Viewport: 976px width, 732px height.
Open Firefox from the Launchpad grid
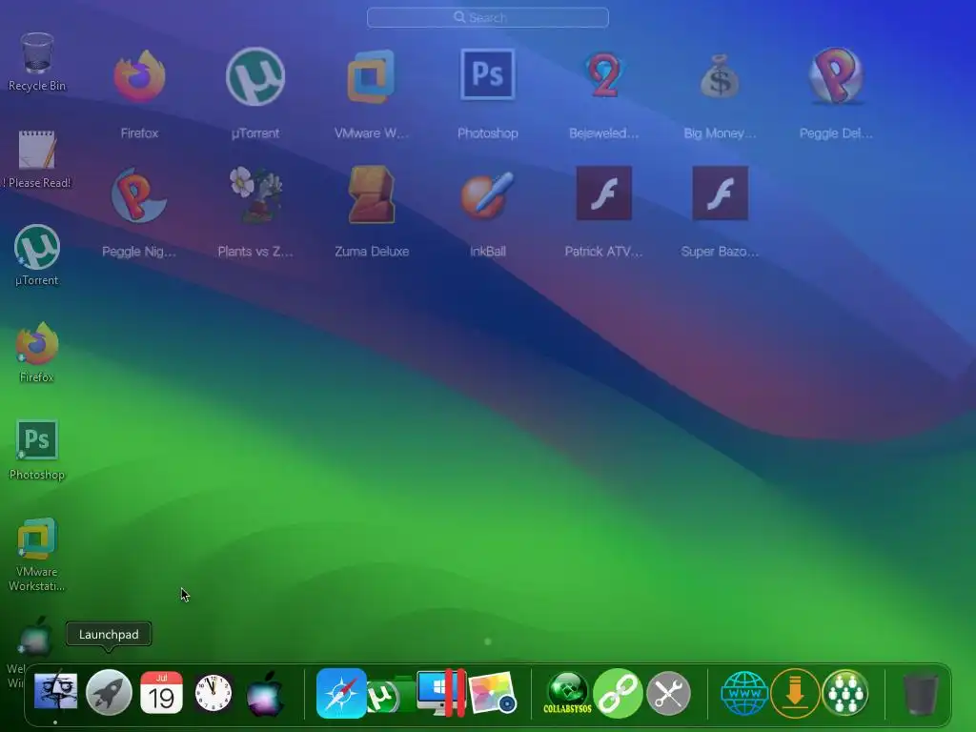(139, 77)
